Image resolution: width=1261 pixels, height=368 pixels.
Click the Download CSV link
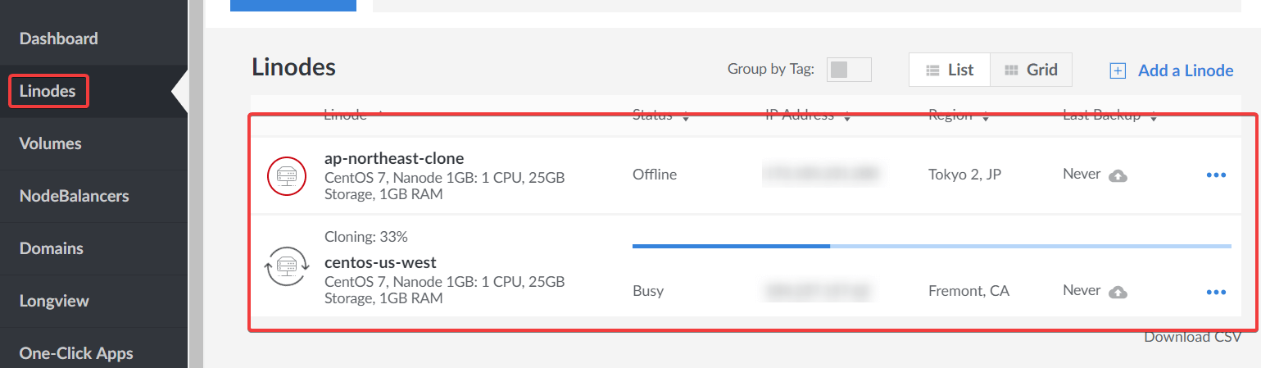click(1192, 337)
